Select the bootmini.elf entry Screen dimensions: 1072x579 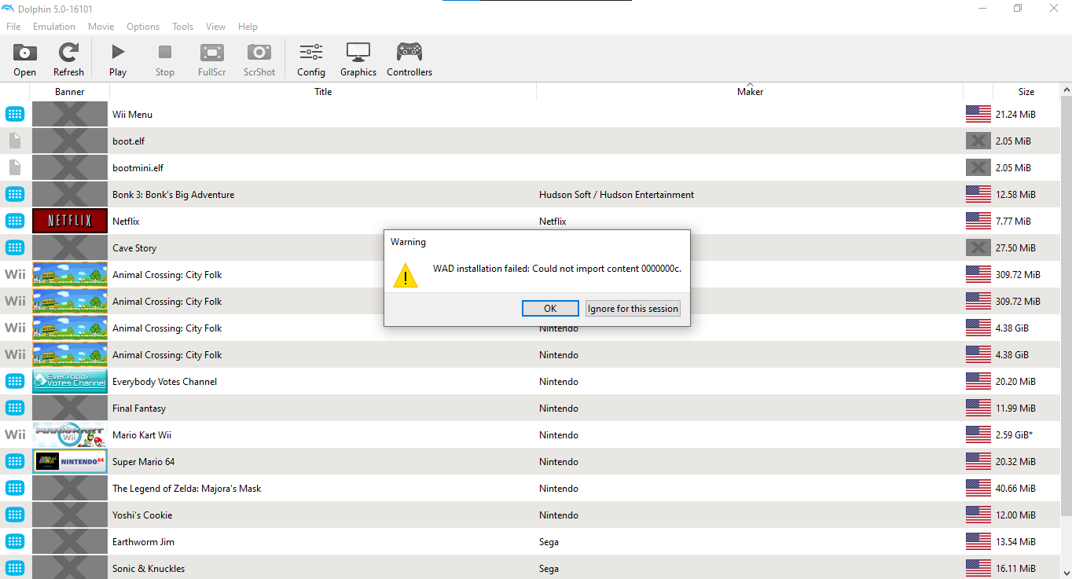pyautogui.click(x=138, y=168)
